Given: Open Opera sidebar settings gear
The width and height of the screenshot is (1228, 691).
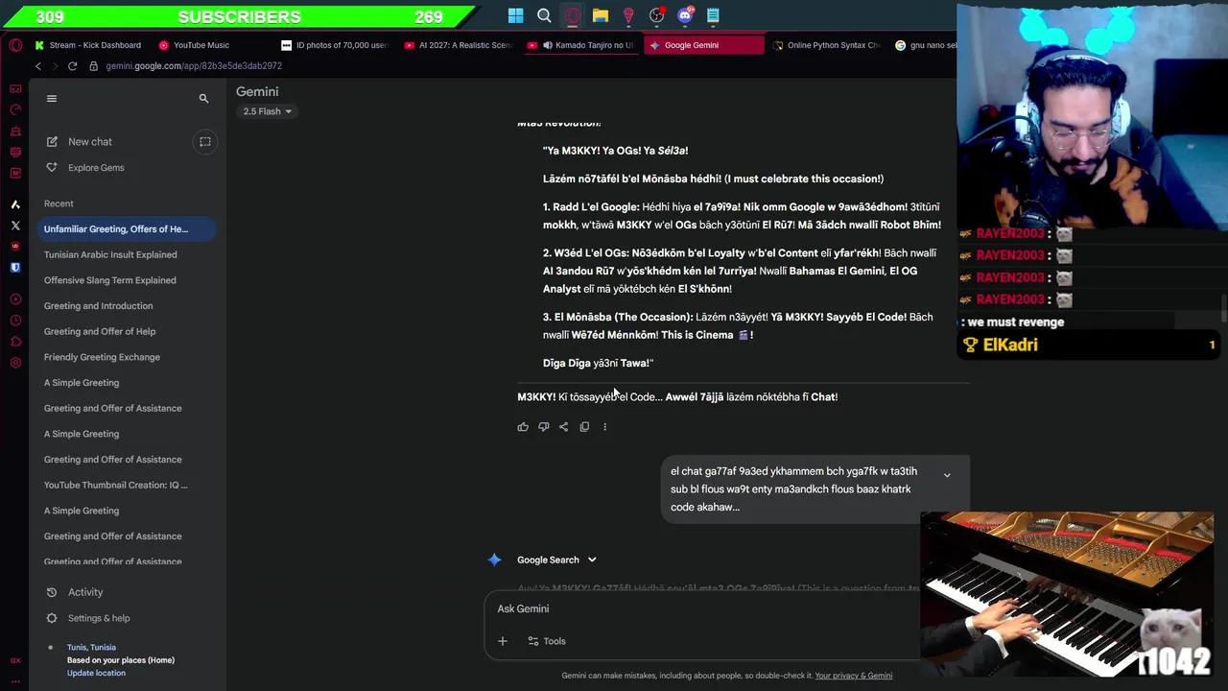Looking at the screenshot, I should coord(15,363).
